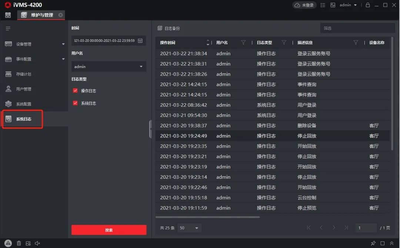Click the 筛选 filter input field

[x=357, y=28]
